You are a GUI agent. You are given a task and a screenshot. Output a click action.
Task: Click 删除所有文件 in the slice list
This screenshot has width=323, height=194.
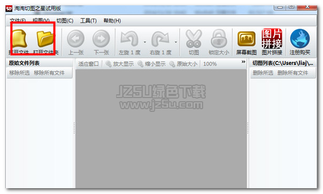(x=293, y=73)
